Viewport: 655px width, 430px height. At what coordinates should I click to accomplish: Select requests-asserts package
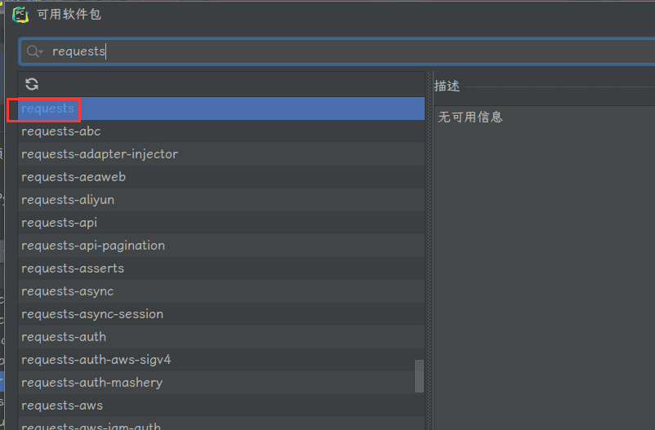[73, 268]
